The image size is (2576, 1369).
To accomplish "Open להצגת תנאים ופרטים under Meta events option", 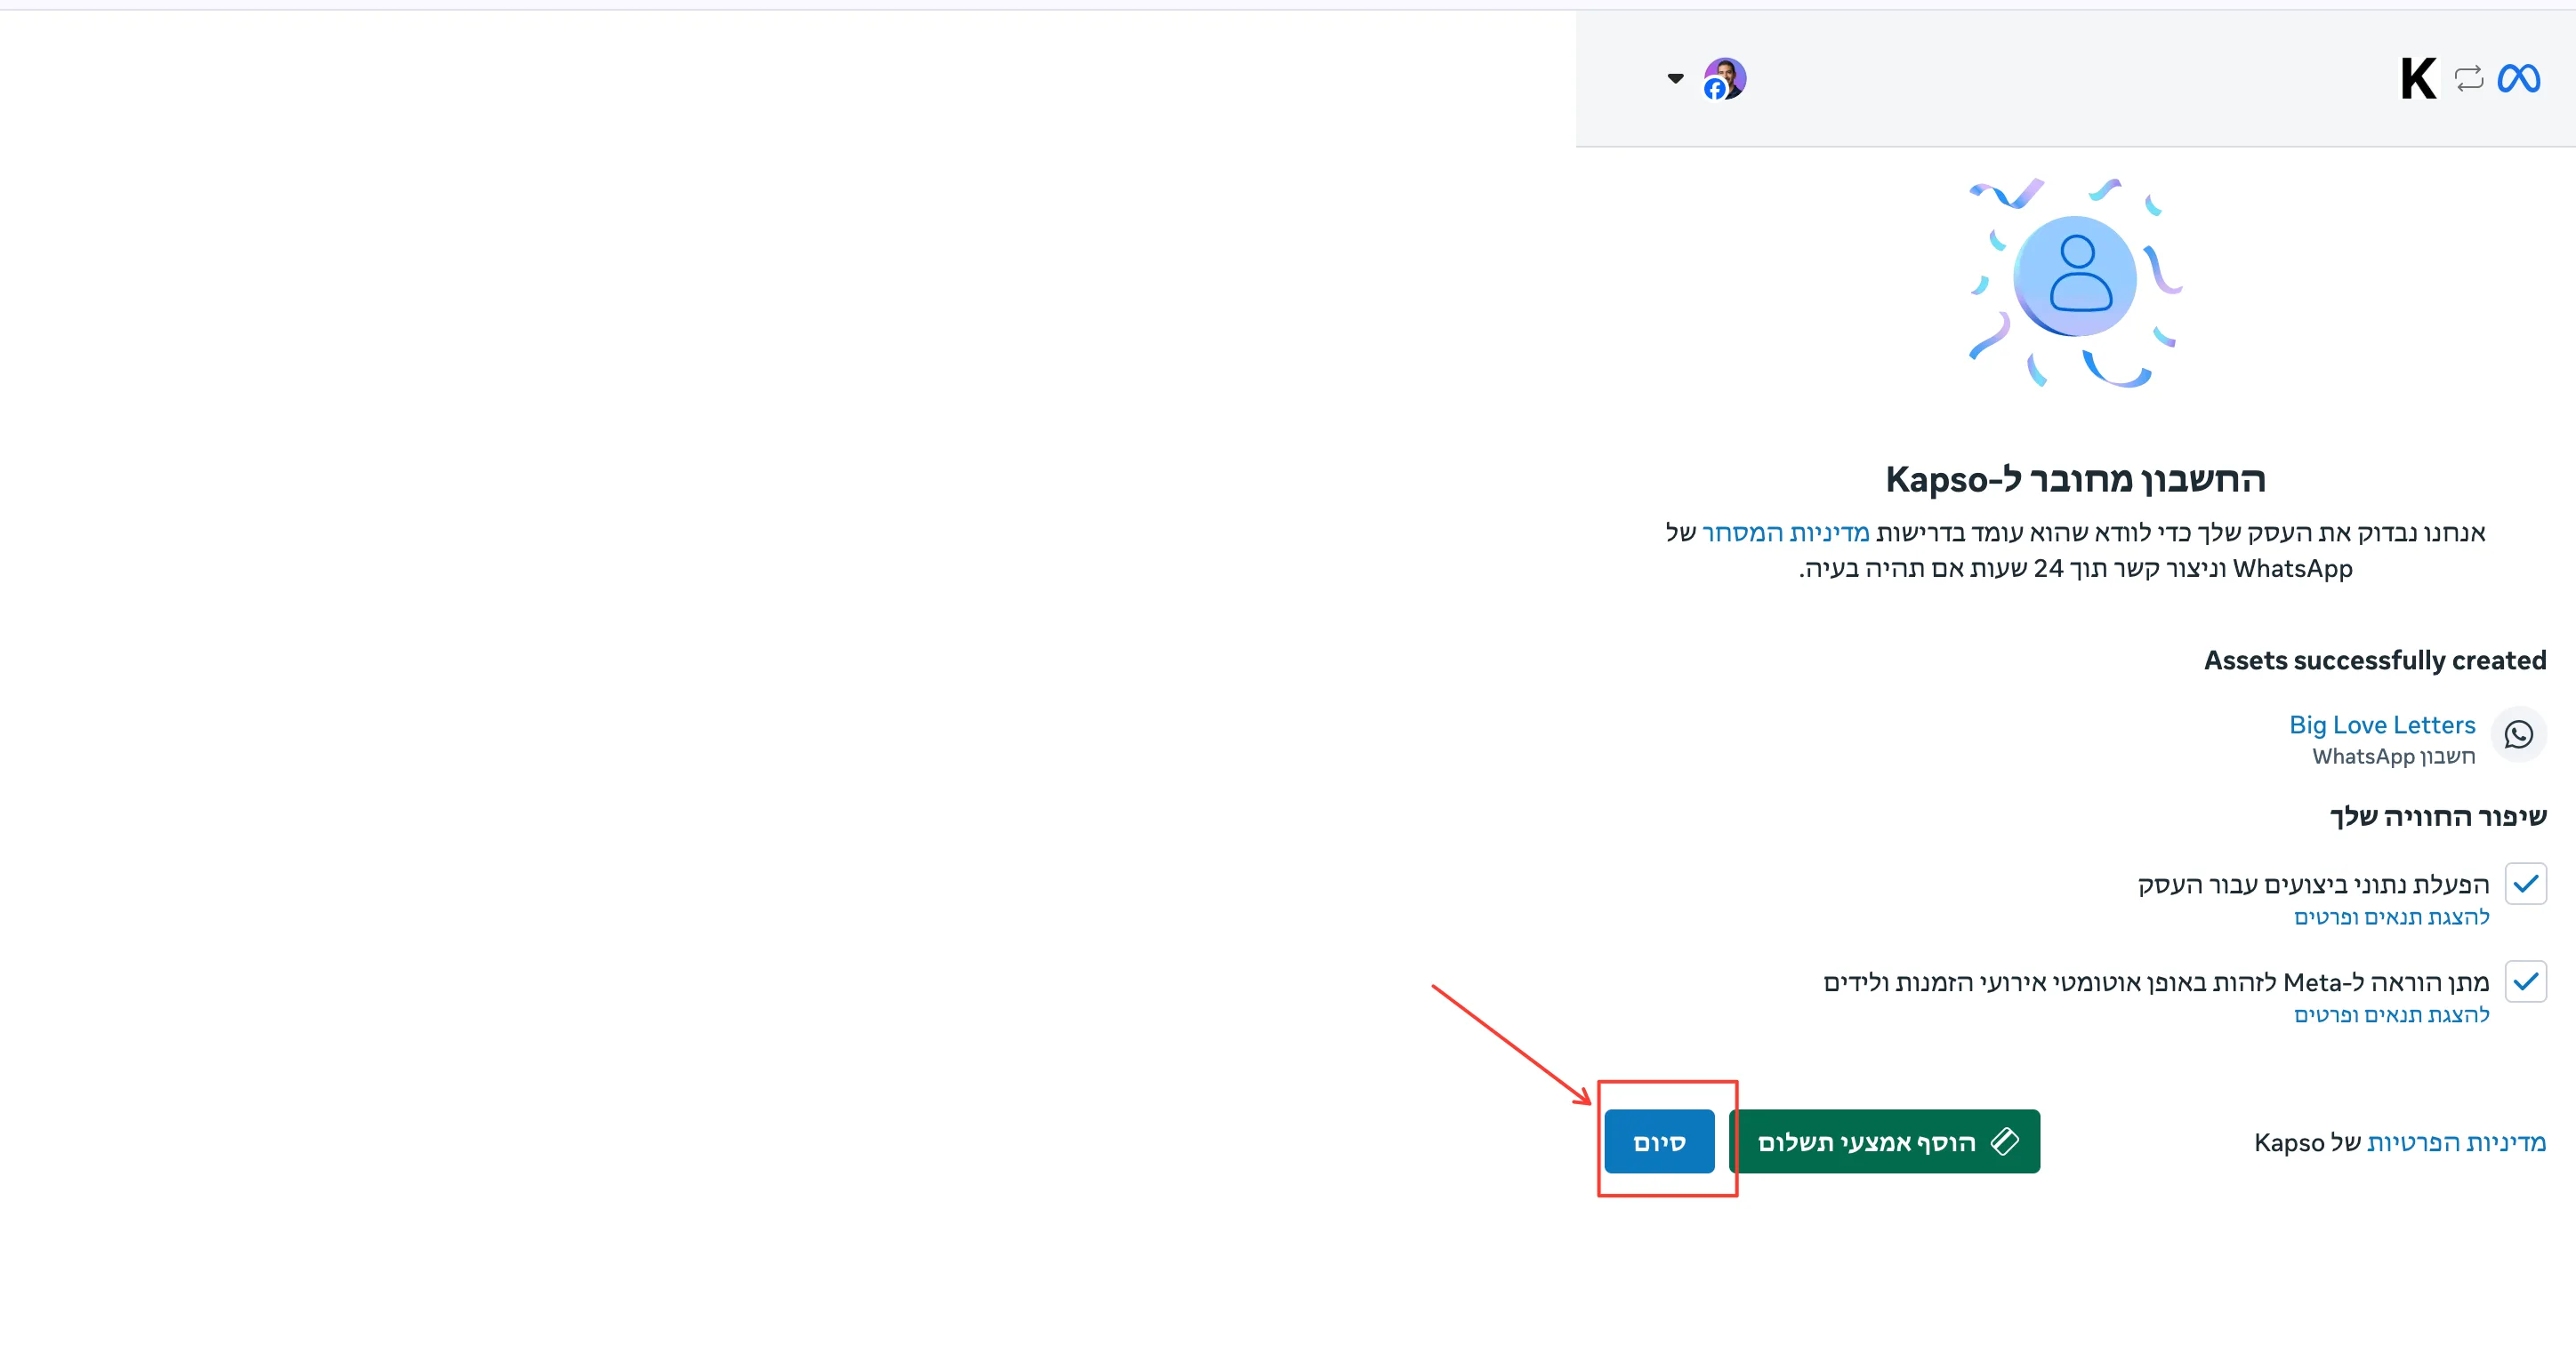I will (x=2391, y=1014).
